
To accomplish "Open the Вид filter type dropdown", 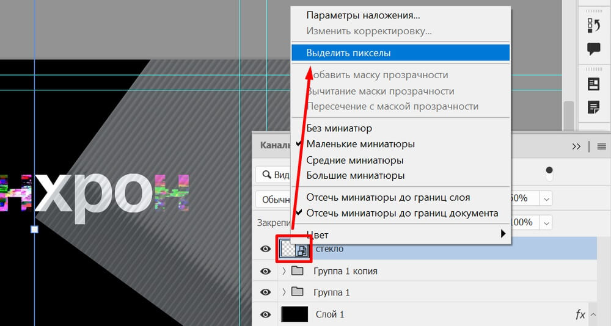I will click(x=273, y=175).
